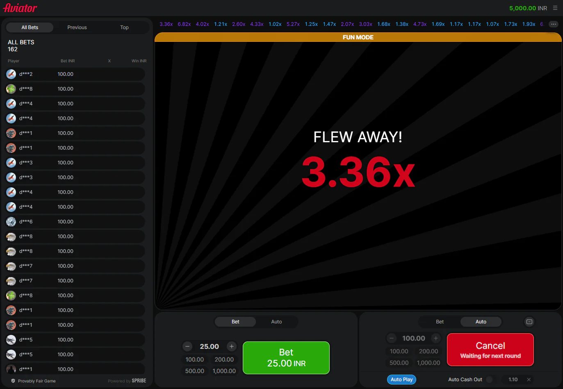Screen dimensions: 563x389
Task: Decrease the 25.00 bet amount with minus
Action: pos(187,346)
